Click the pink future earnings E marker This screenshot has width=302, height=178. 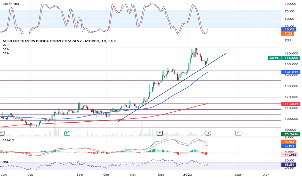click(x=238, y=133)
